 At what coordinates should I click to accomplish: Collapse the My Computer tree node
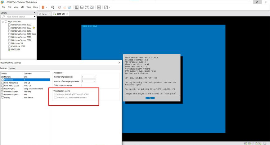tap(2, 21)
